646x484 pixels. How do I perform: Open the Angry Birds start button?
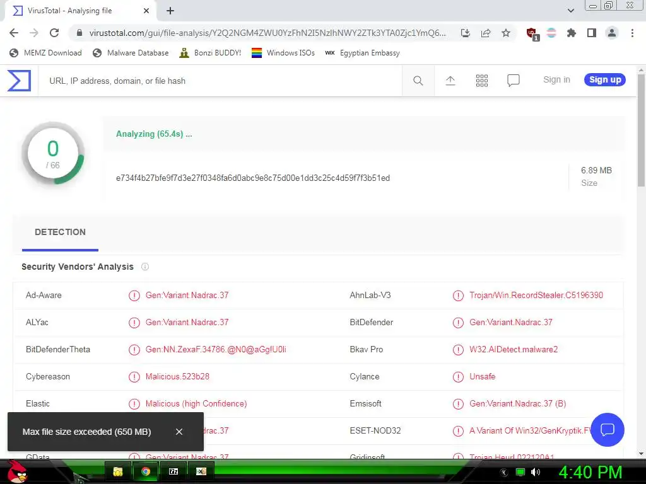click(x=17, y=471)
